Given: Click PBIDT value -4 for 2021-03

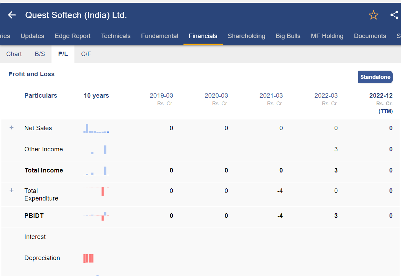Looking at the screenshot, I should (280, 216).
